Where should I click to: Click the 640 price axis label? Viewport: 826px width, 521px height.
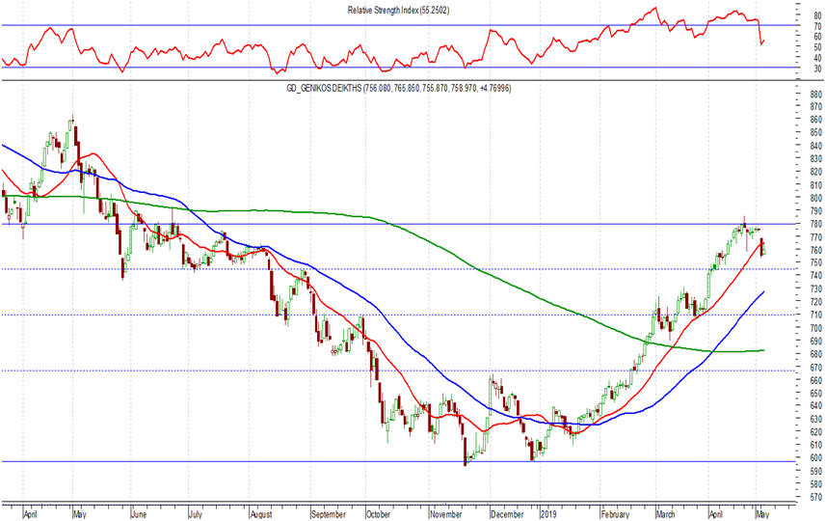point(816,406)
